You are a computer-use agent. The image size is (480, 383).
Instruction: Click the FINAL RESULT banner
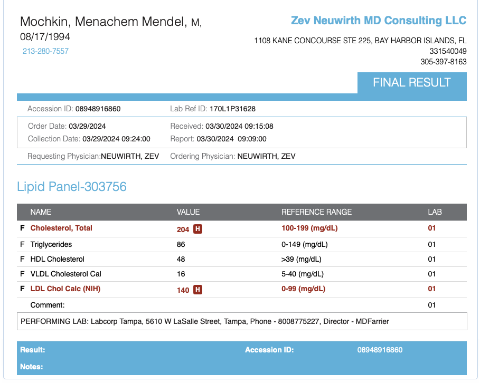click(x=411, y=83)
